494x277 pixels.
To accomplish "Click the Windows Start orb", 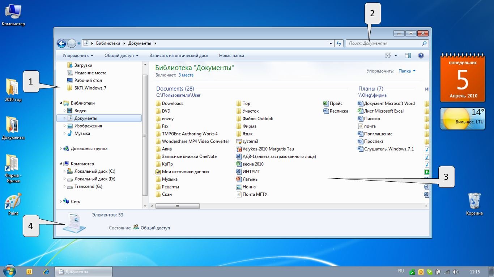I will tap(9, 271).
